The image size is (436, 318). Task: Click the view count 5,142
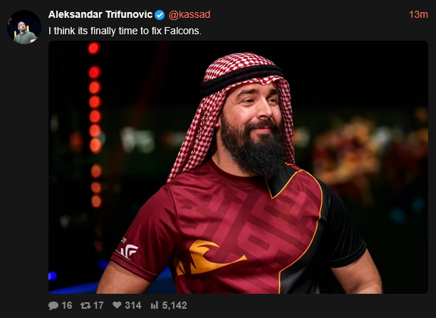click(x=175, y=305)
